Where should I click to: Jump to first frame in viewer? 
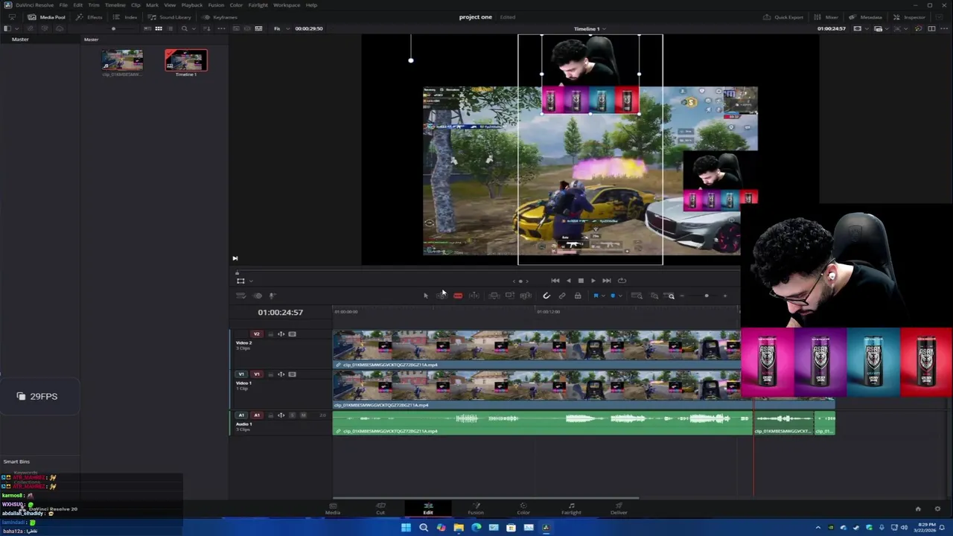pos(555,281)
